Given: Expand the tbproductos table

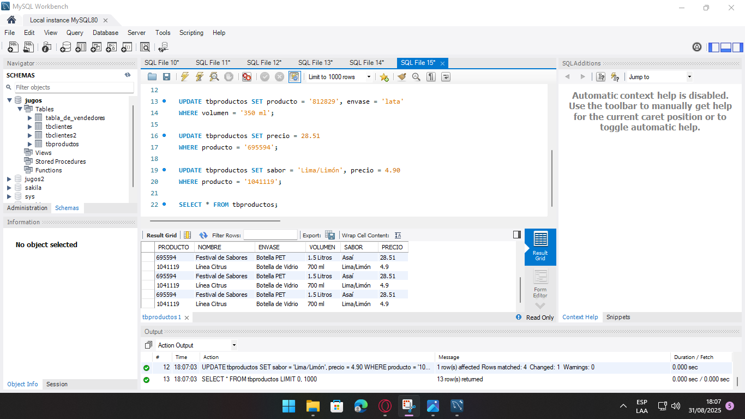Looking at the screenshot, I should 30,144.
